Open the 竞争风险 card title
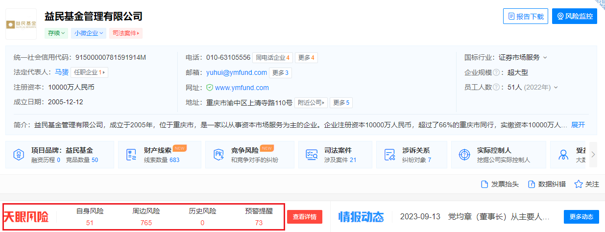Image resolution: width=605 pixels, height=232 pixels. 245,150
